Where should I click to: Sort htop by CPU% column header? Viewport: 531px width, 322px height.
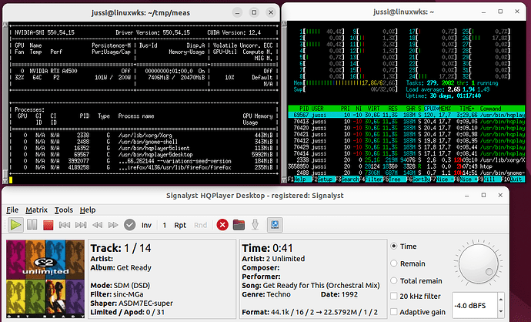431,109
